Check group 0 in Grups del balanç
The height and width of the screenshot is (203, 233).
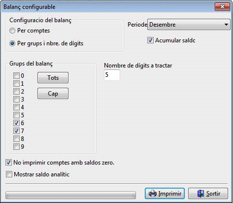pyautogui.click(x=16, y=76)
